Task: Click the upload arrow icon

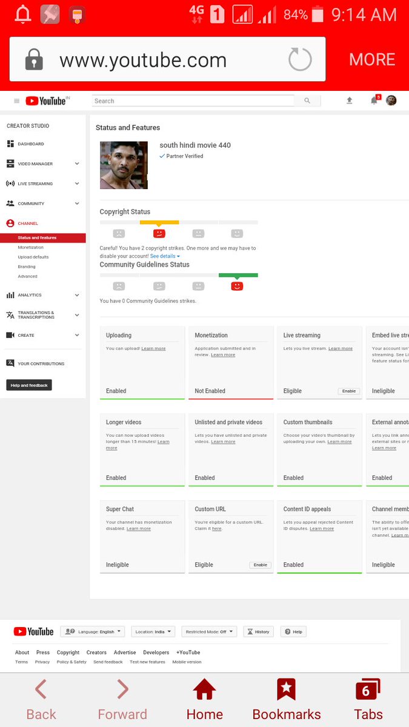Action: pyautogui.click(x=350, y=101)
